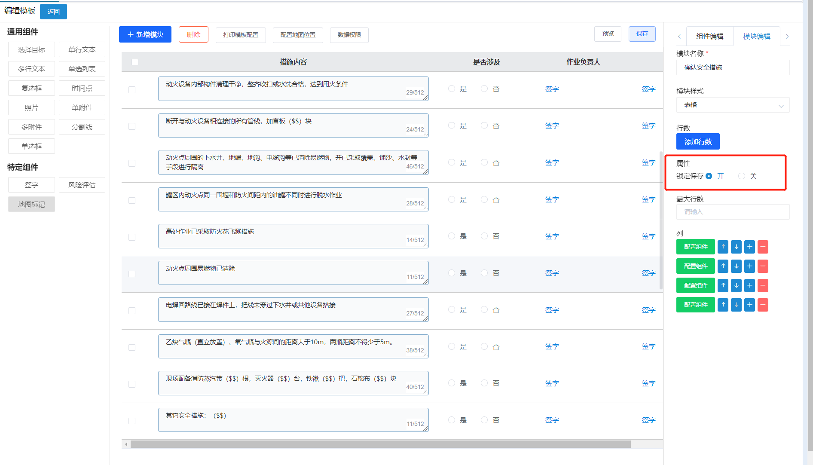Select 否 for 罐区内动火点 row

point(484,199)
